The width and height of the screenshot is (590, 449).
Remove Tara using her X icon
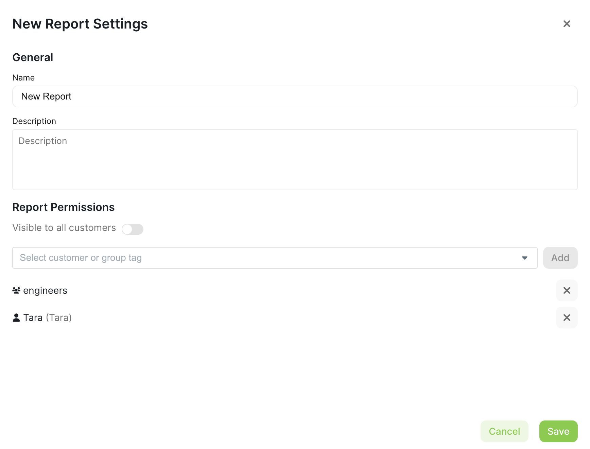point(567,318)
